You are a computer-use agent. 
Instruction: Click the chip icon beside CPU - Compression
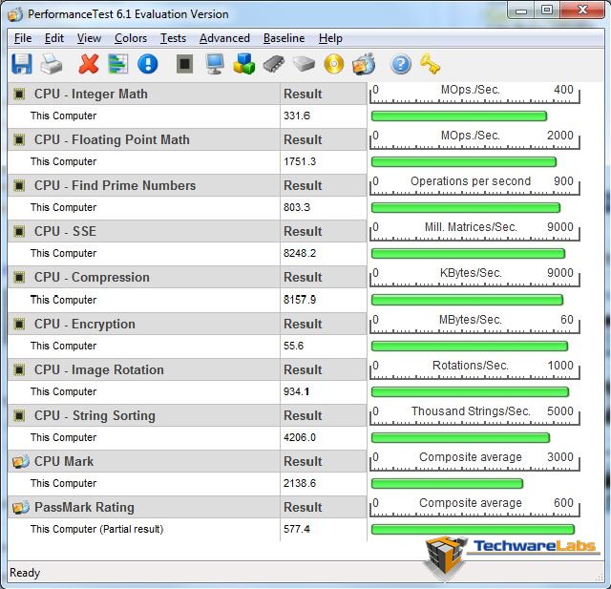click(x=19, y=278)
